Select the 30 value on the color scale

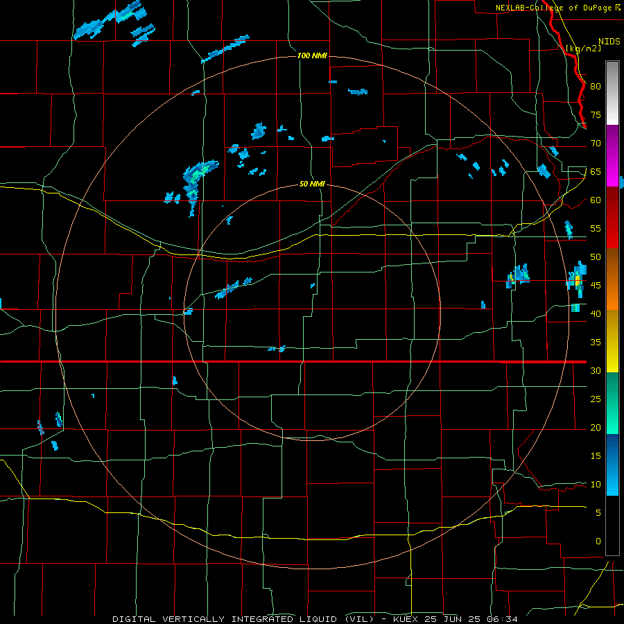596,370
